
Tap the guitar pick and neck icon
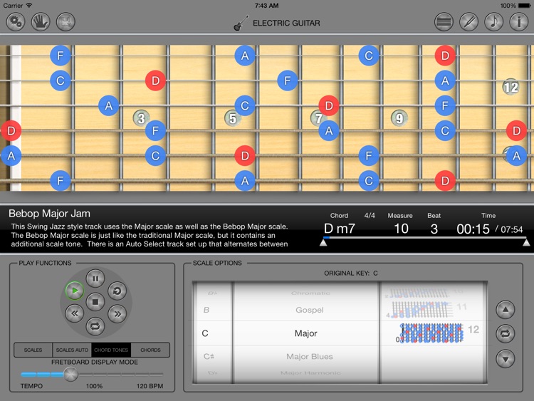(469, 22)
